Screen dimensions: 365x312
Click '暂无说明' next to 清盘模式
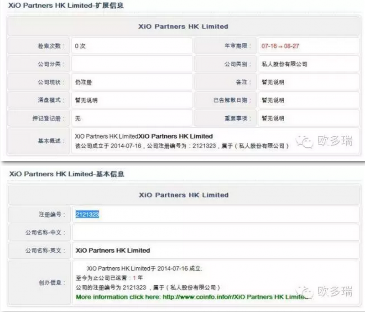point(86,100)
